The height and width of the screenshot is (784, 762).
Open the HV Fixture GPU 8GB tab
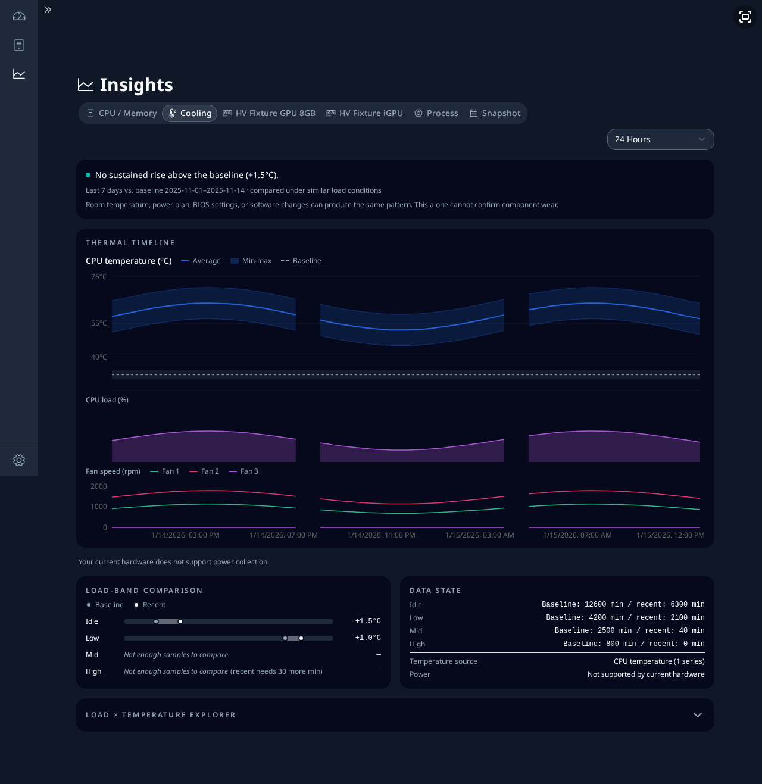point(269,113)
